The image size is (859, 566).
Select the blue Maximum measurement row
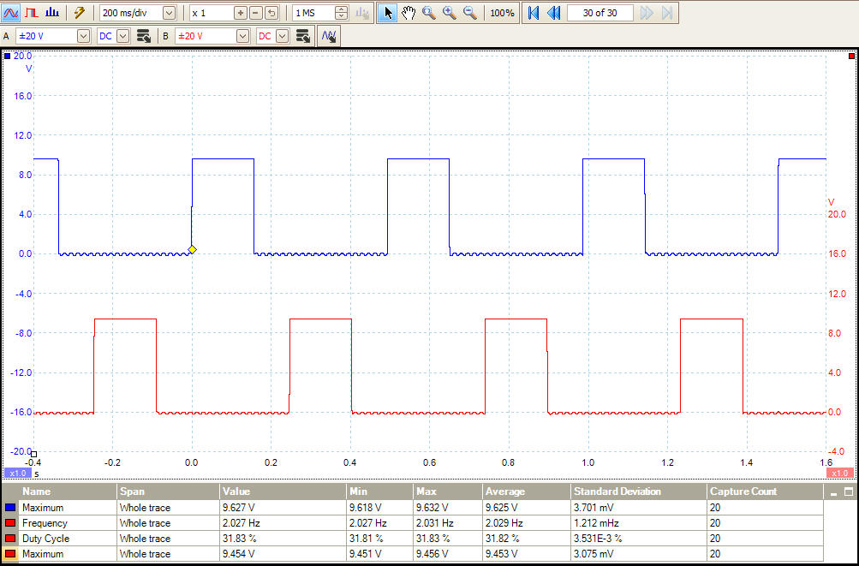click(x=414, y=508)
